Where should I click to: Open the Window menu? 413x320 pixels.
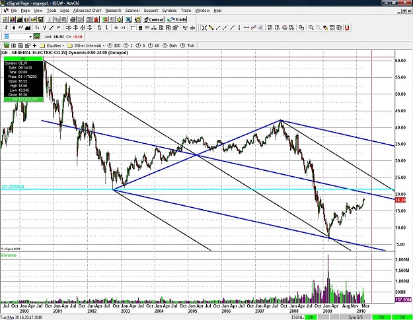tap(202, 11)
